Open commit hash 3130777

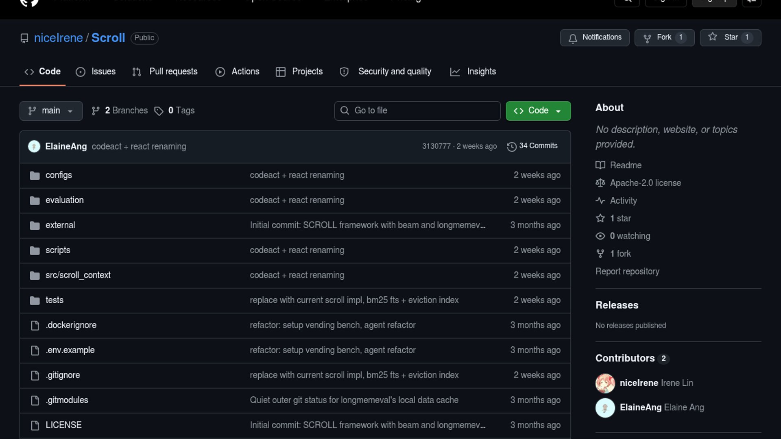pyautogui.click(x=436, y=146)
